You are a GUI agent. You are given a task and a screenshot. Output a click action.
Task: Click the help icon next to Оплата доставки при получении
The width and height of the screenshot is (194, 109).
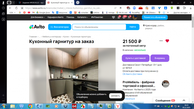(x=157, y=71)
